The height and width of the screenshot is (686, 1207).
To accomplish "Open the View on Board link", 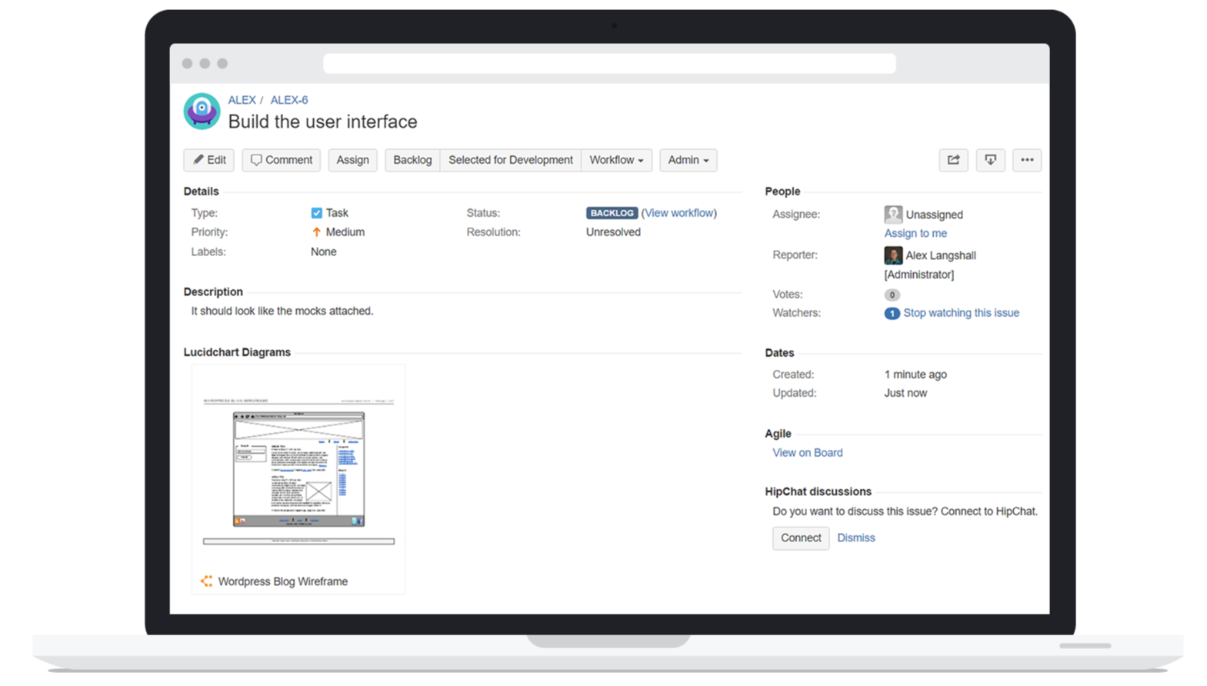I will pos(808,453).
